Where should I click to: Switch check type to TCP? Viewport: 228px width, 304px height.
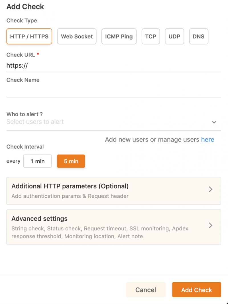point(150,37)
